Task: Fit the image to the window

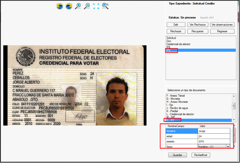Action: (x=96, y=6)
